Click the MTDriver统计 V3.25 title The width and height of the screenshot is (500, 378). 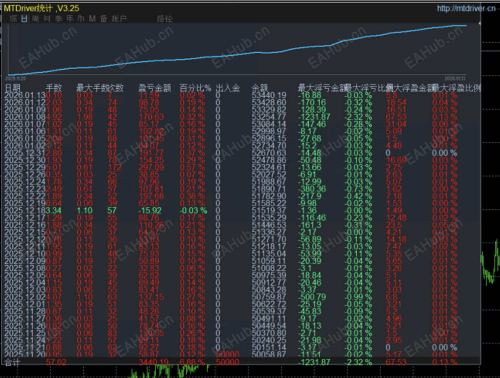[41, 8]
